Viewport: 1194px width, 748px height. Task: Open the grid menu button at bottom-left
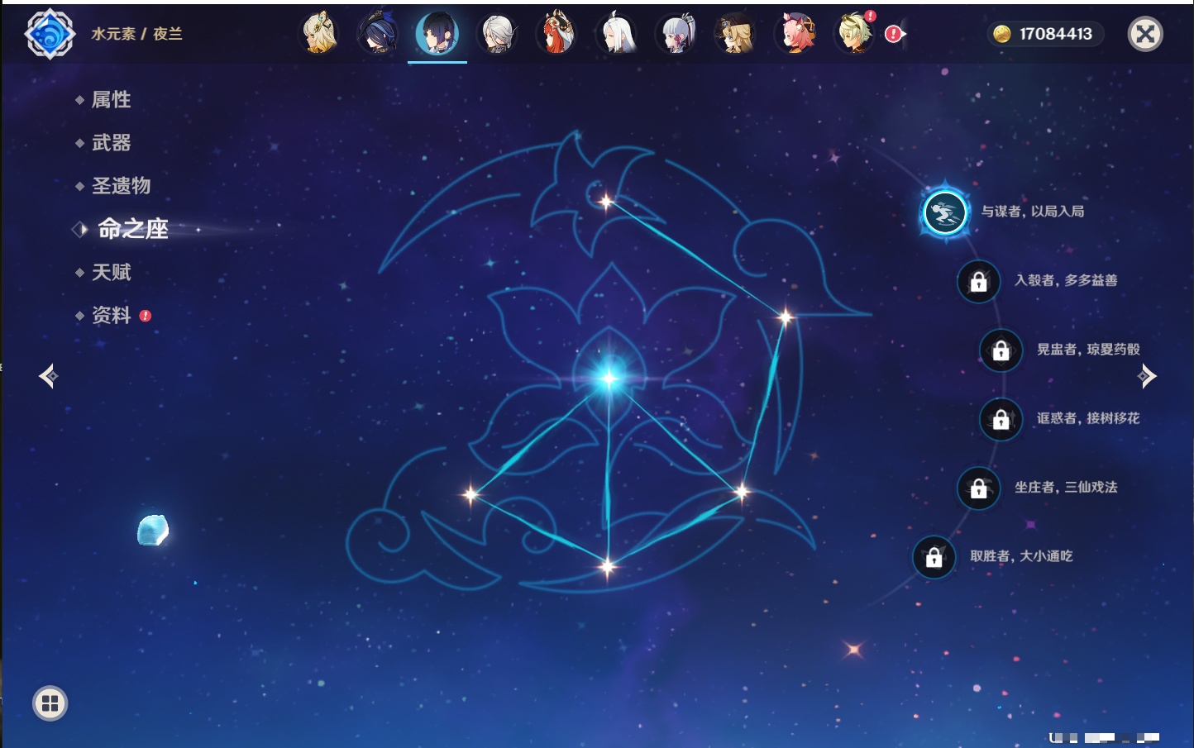tap(50, 703)
